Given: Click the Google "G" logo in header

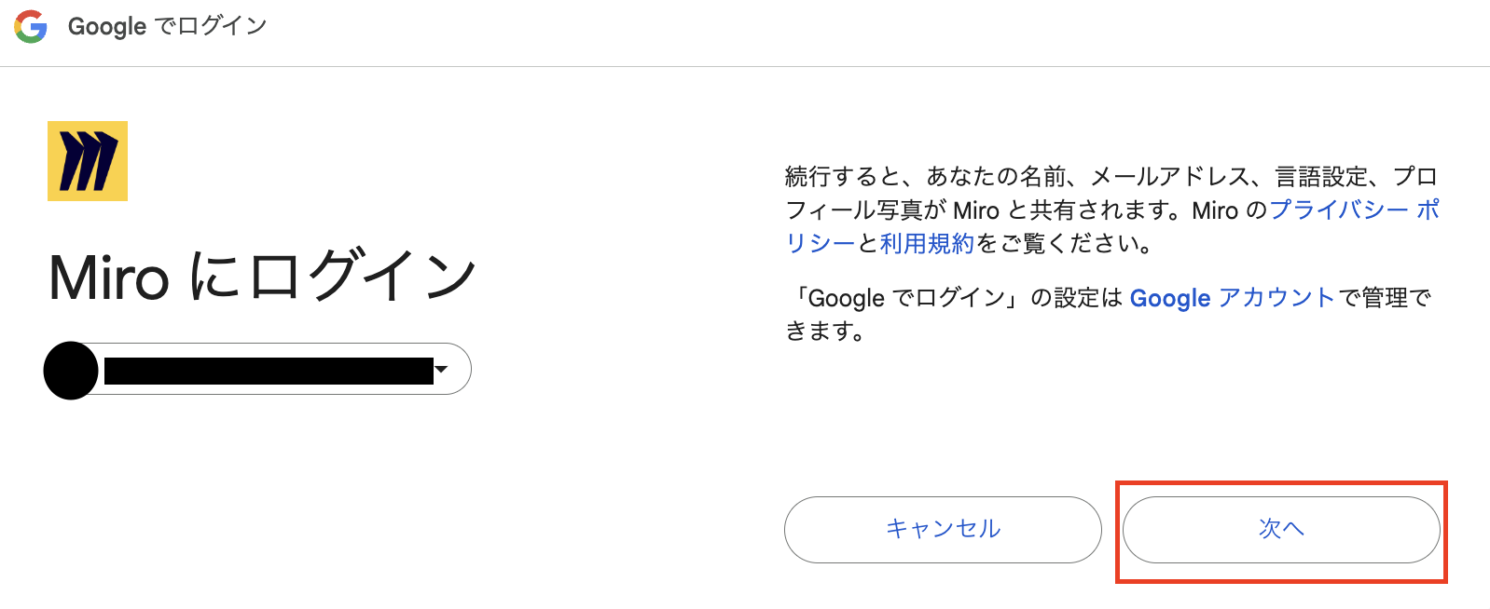Looking at the screenshot, I should [31, 27].
